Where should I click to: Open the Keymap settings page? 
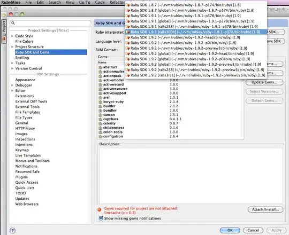coord(22,150)
